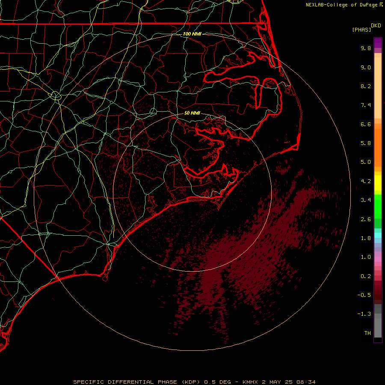Pick the cyan segment of the color bar

[378, 235]
